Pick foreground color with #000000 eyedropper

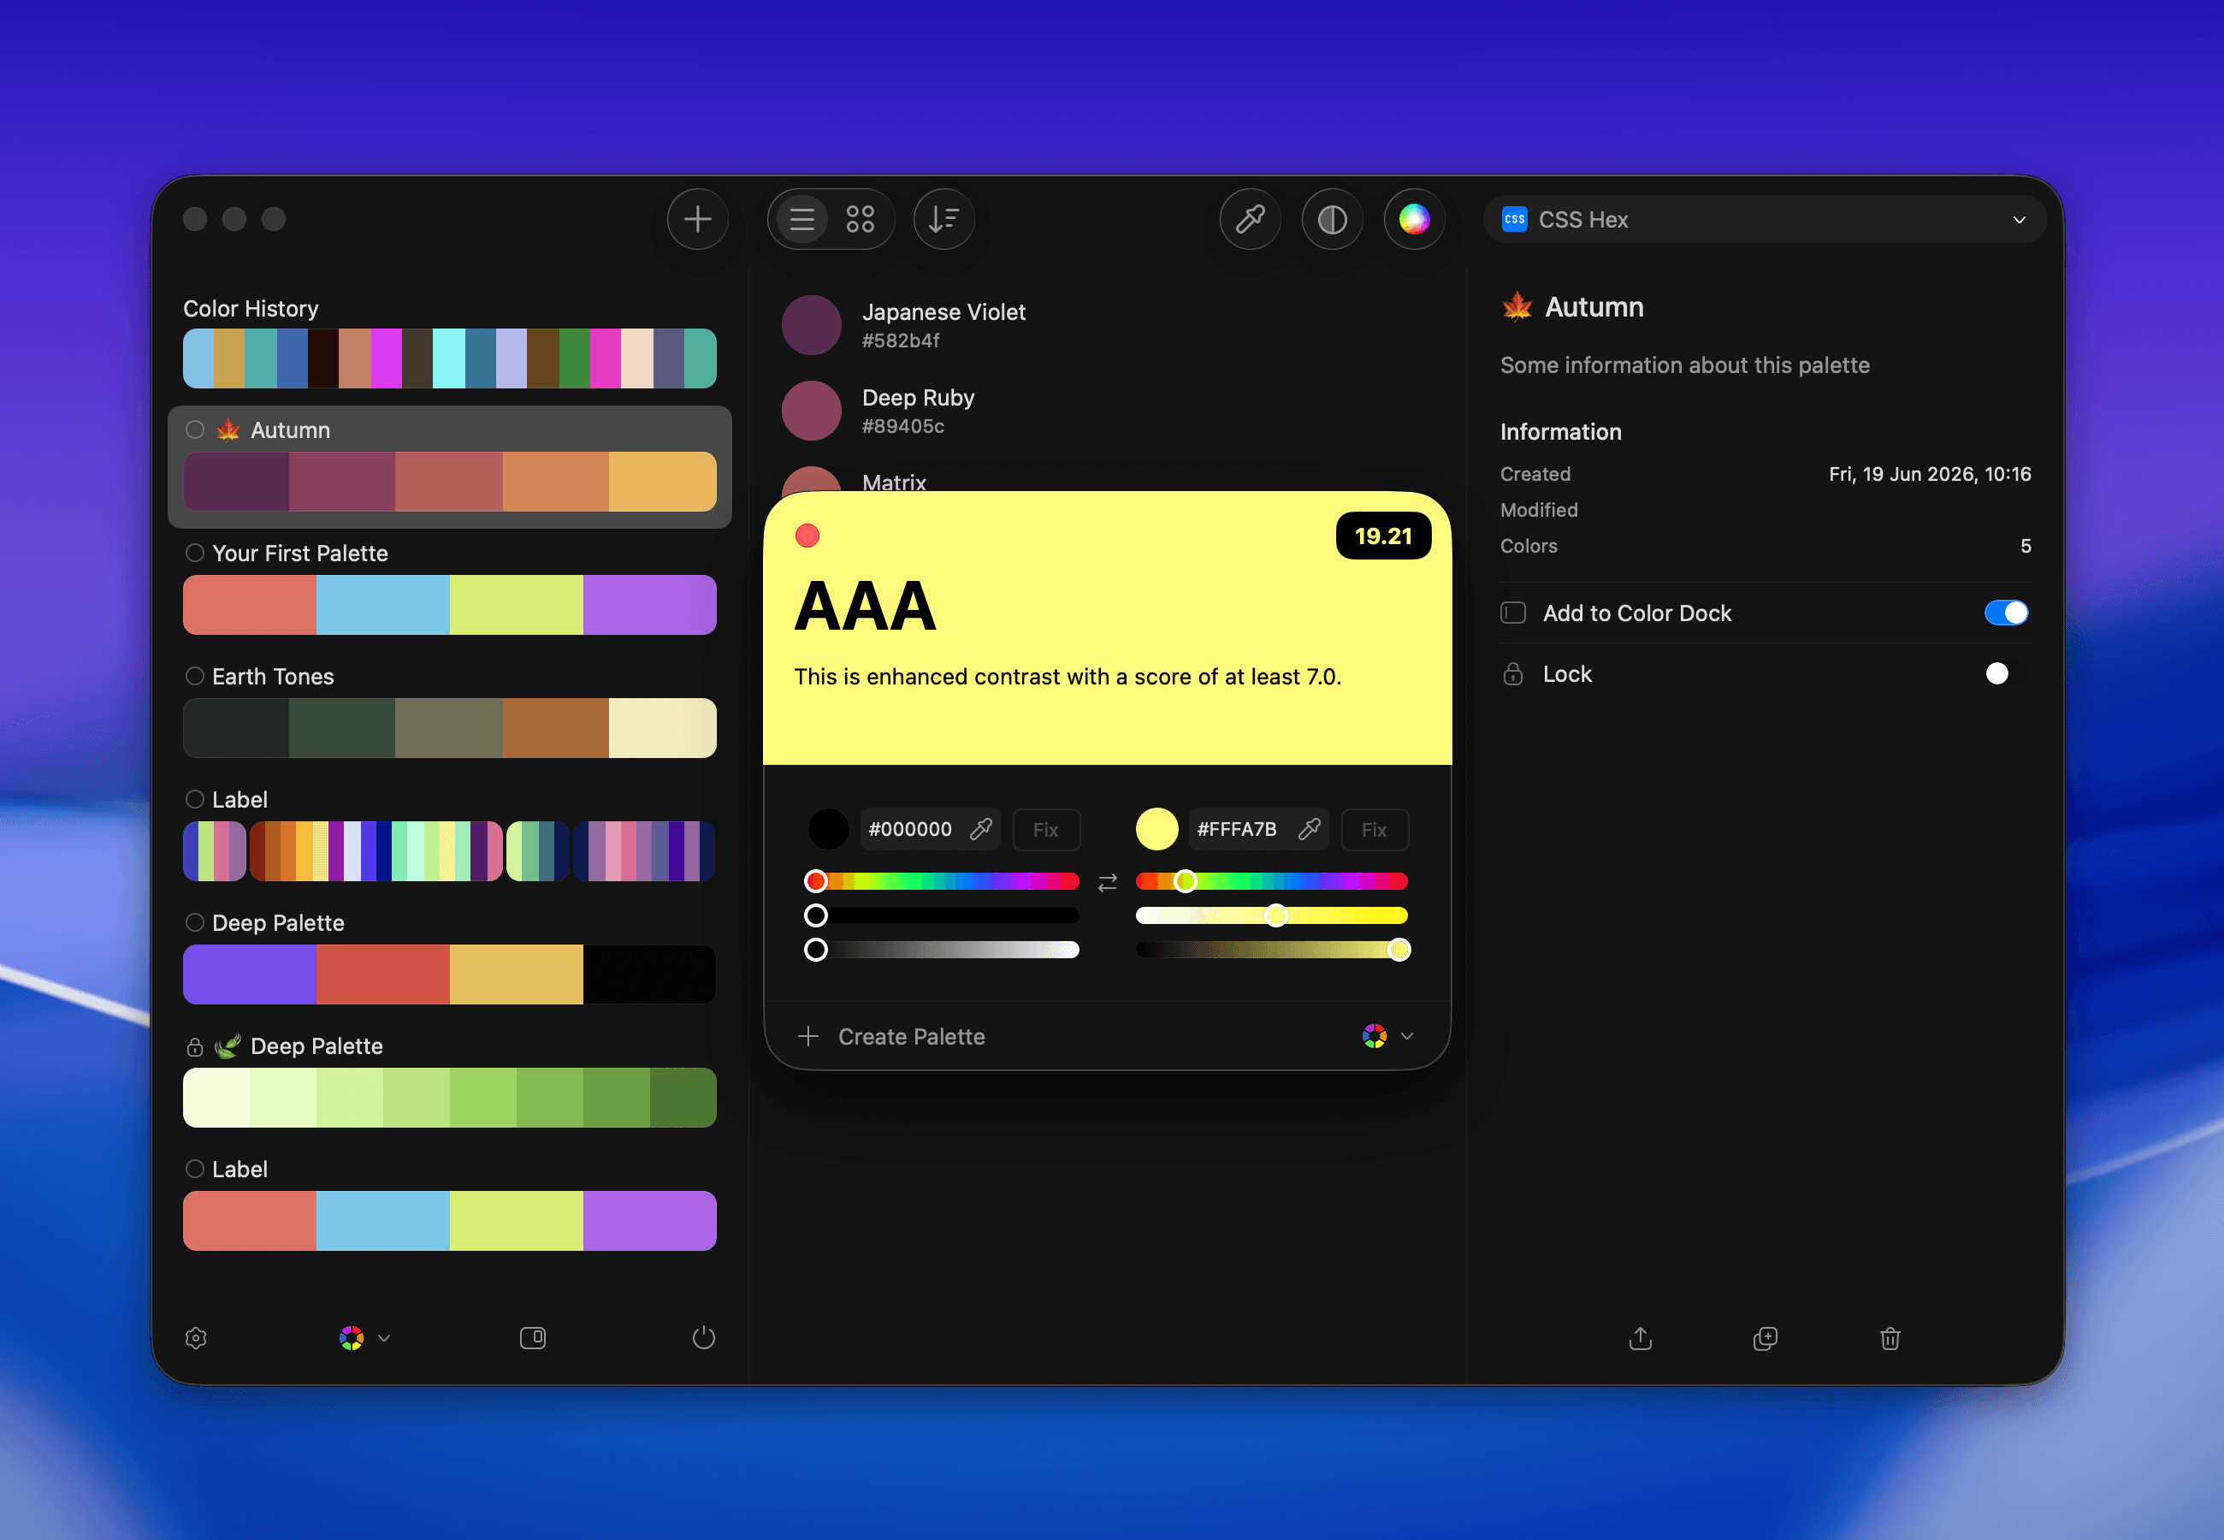[x=981, y=829]
